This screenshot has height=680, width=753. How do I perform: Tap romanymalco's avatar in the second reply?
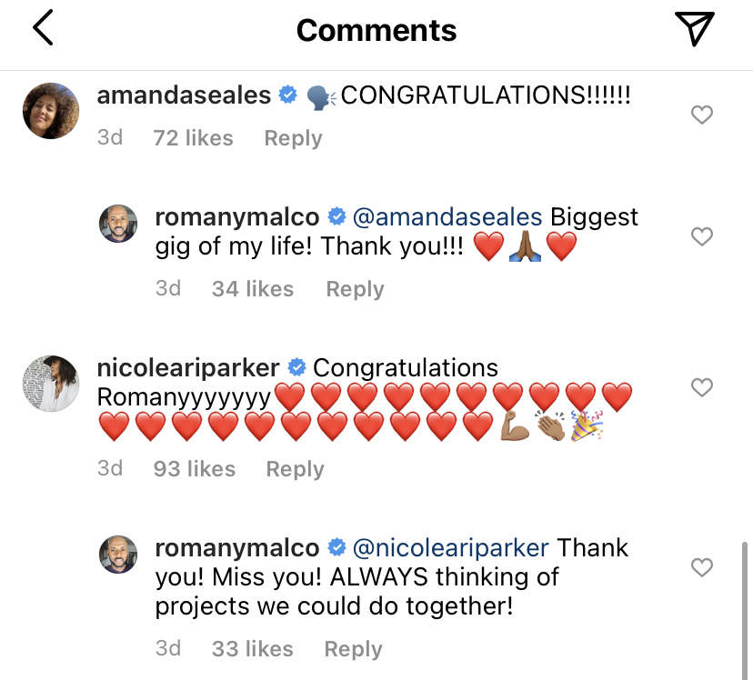tap(117, 555)
